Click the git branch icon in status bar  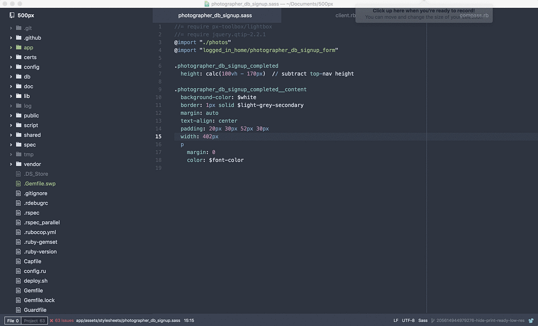tap(433, 321)
